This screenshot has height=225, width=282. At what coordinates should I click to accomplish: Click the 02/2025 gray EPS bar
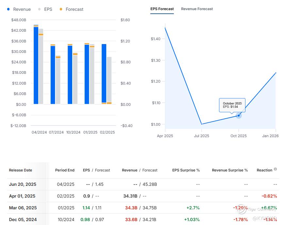[x=109, y=80]
